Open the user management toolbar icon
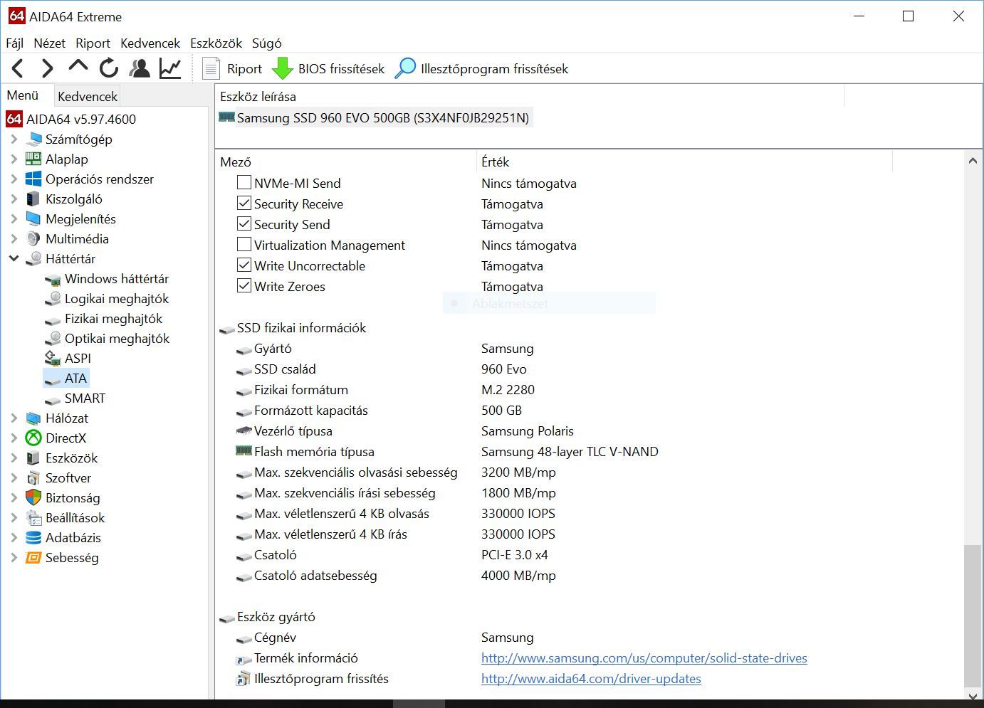 (140, 68)
